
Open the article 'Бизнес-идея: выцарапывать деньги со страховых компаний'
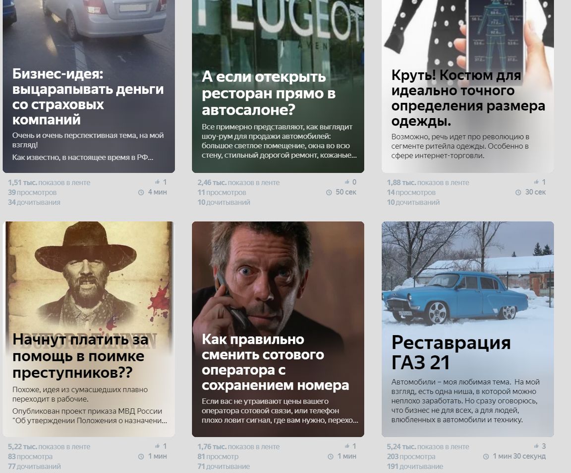(88, 97)
